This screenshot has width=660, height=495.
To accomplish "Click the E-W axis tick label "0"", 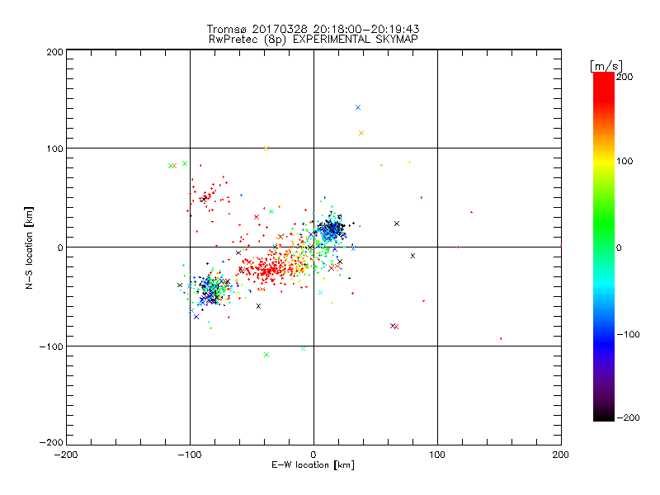I will tap(313, 455).
